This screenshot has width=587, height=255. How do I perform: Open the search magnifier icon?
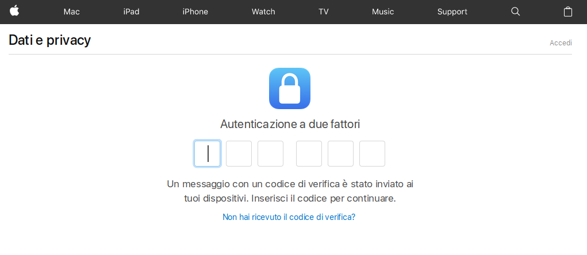point(516,11)
